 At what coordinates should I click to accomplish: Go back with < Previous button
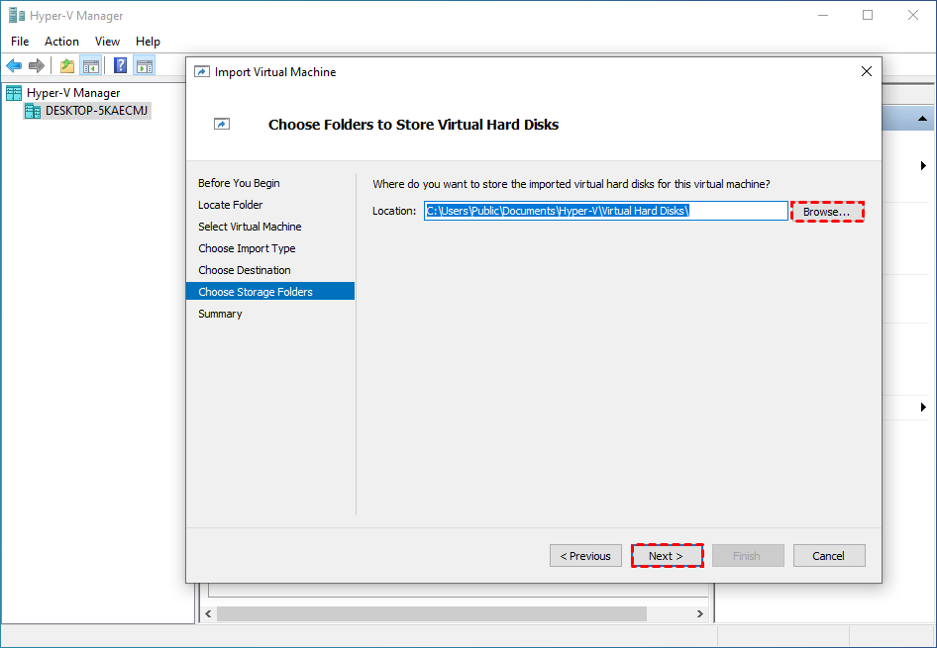585,556
